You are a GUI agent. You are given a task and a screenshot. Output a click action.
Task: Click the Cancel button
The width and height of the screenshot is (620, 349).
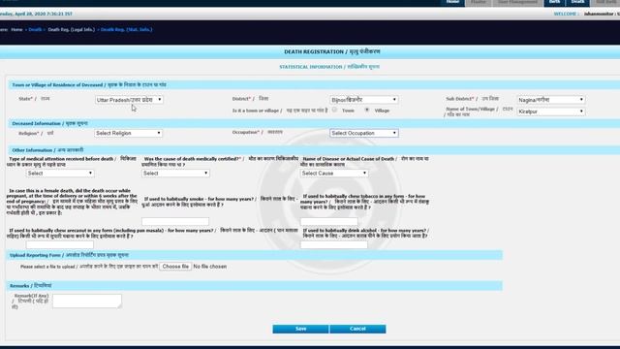click(x=357, y=329)
